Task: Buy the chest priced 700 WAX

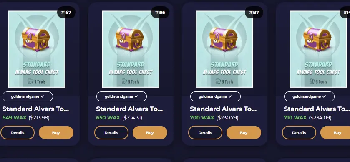Action: (x=244, y=133)
